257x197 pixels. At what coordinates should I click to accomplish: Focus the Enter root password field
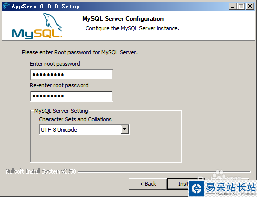(72, 75)
